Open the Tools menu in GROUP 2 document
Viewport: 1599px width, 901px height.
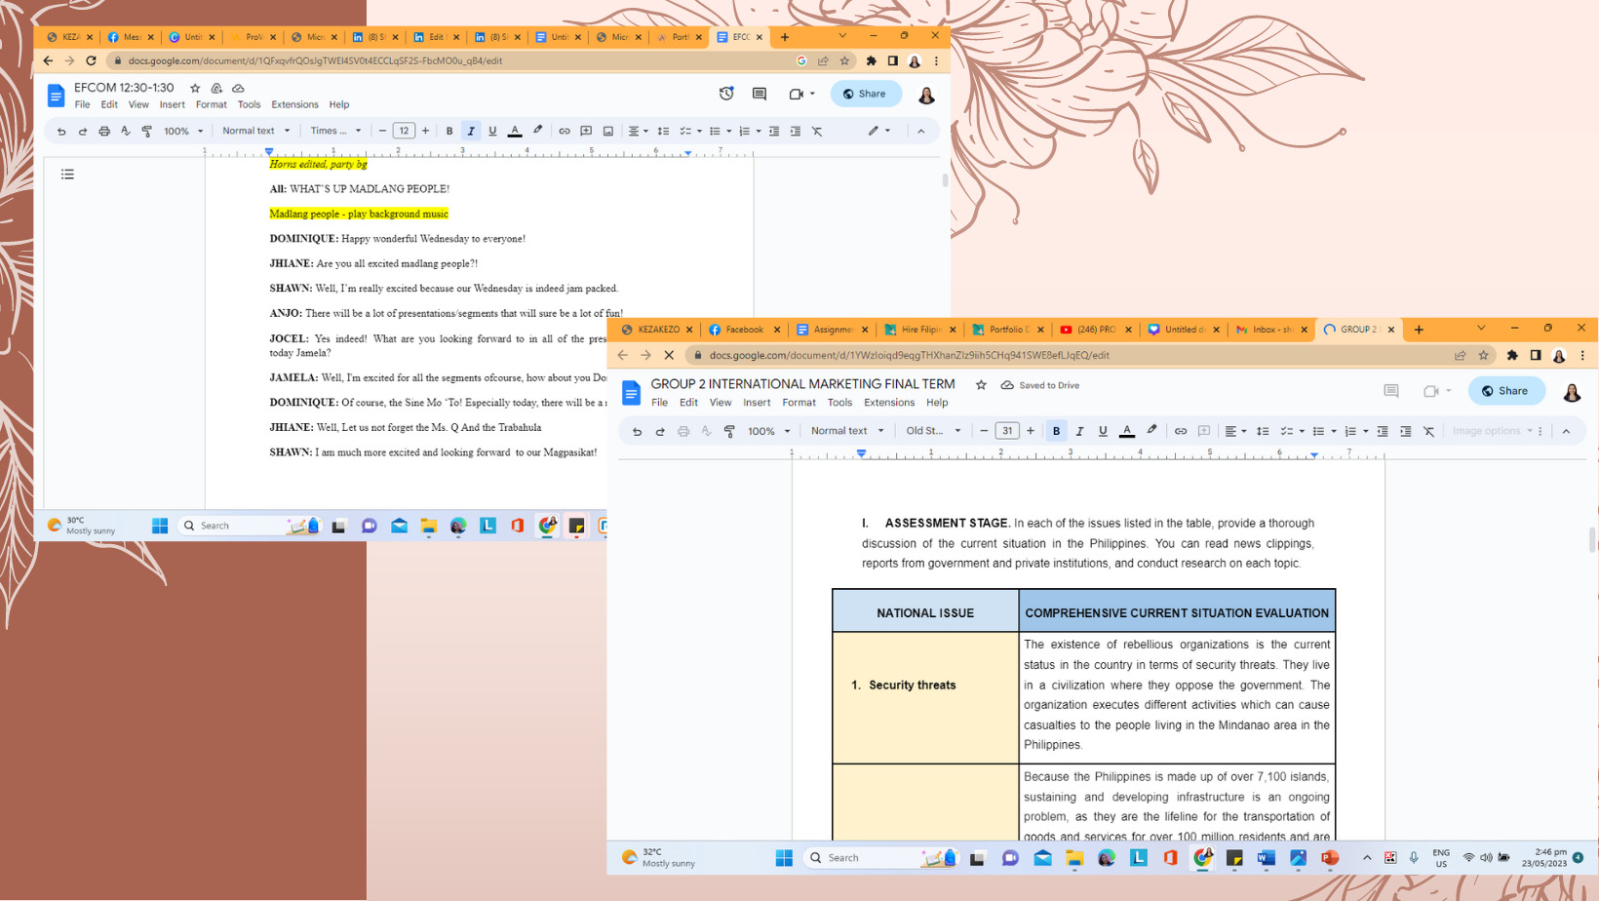[x=839, y=403]
